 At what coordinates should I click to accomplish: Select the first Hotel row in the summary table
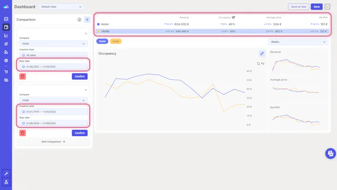tap(212, 24)
